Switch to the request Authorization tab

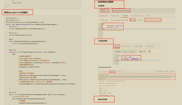click(x=103, y=16)
